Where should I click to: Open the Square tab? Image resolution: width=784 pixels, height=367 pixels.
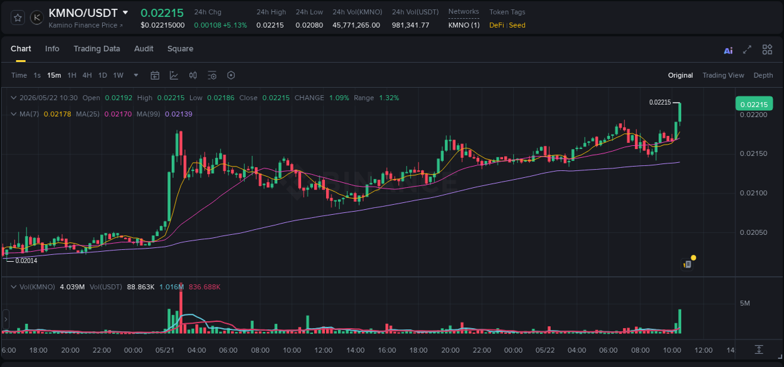click(x=180, y=49)
